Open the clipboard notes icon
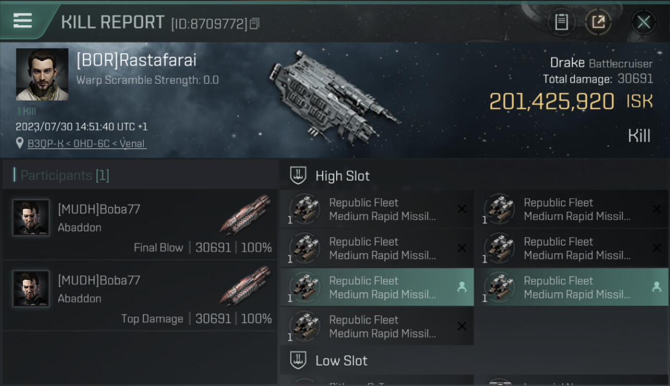This screenshot has width=670, height=386. [561, 22]
